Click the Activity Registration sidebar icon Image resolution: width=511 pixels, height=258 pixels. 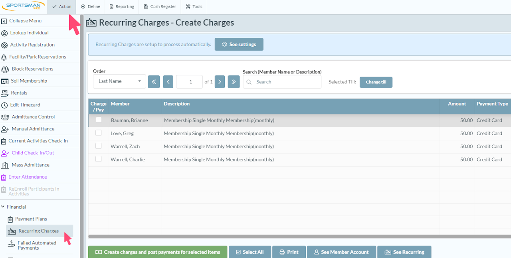pos(4,45)
